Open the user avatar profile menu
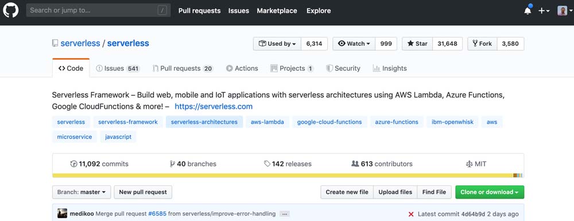The width and height of the screenshot is (574, 221). pos(564,11)
